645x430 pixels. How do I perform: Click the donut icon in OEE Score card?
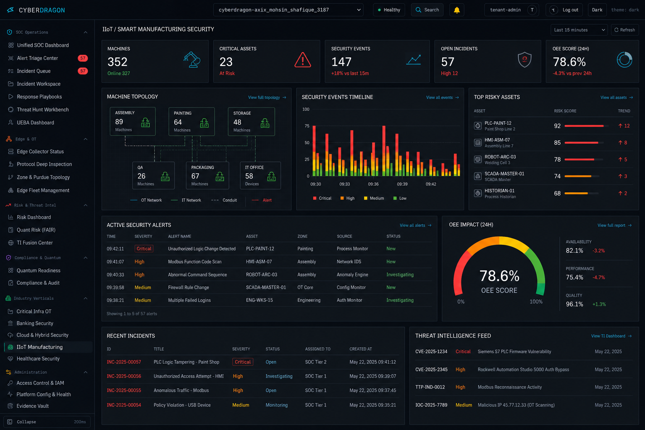point(624,60)
